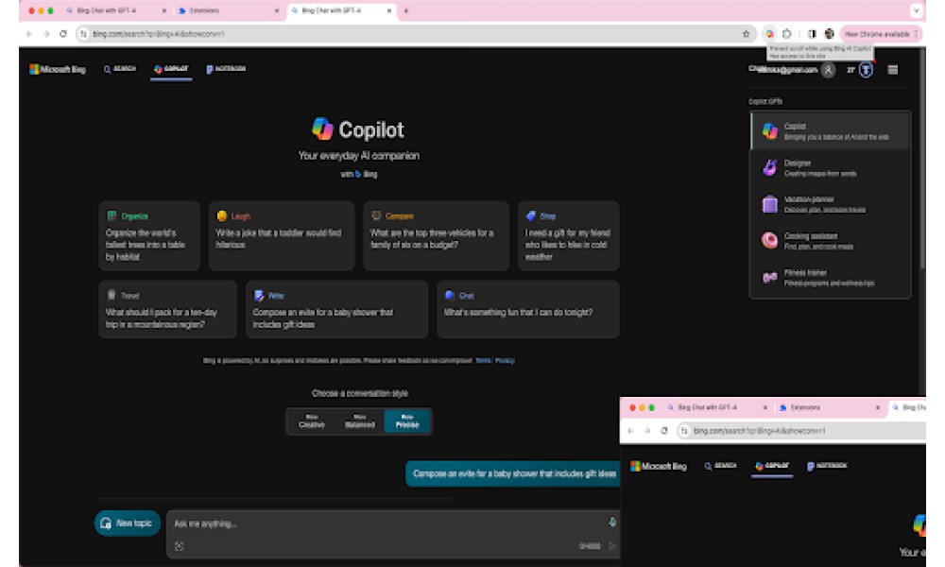The width and height of the screenshot is (945, 567).
Task: Click the Travel suggestion card
Action: (x=167, y=309)
